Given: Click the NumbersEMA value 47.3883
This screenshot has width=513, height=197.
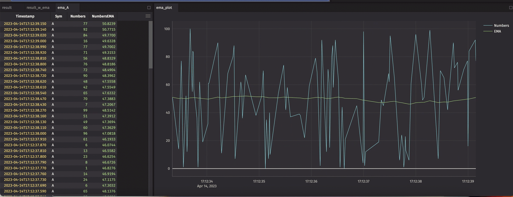Looking at the screenshot, I should point(109,99).
